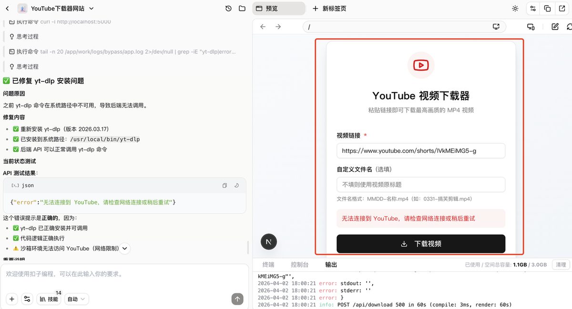This screenshot has height=309, width=572.
Task: Switch to the 终端 tab
Action: pos(268,265)
